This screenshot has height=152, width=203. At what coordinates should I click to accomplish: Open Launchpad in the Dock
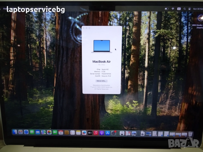(20, 132)
